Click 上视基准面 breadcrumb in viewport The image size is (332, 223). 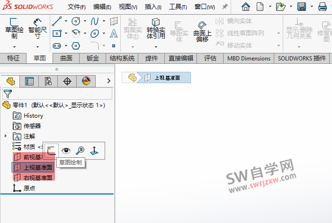(x=164, y=77)
